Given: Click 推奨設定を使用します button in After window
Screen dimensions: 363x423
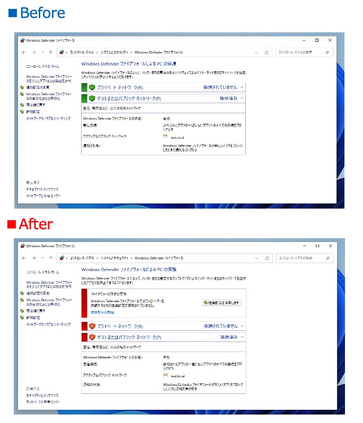Looking at the screenshot, I should tap(222, 303).
